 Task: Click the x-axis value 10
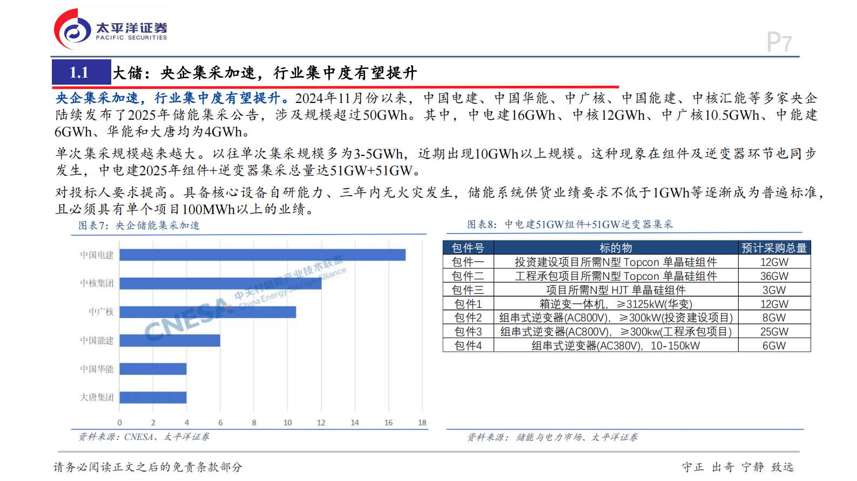coord(288,423)
